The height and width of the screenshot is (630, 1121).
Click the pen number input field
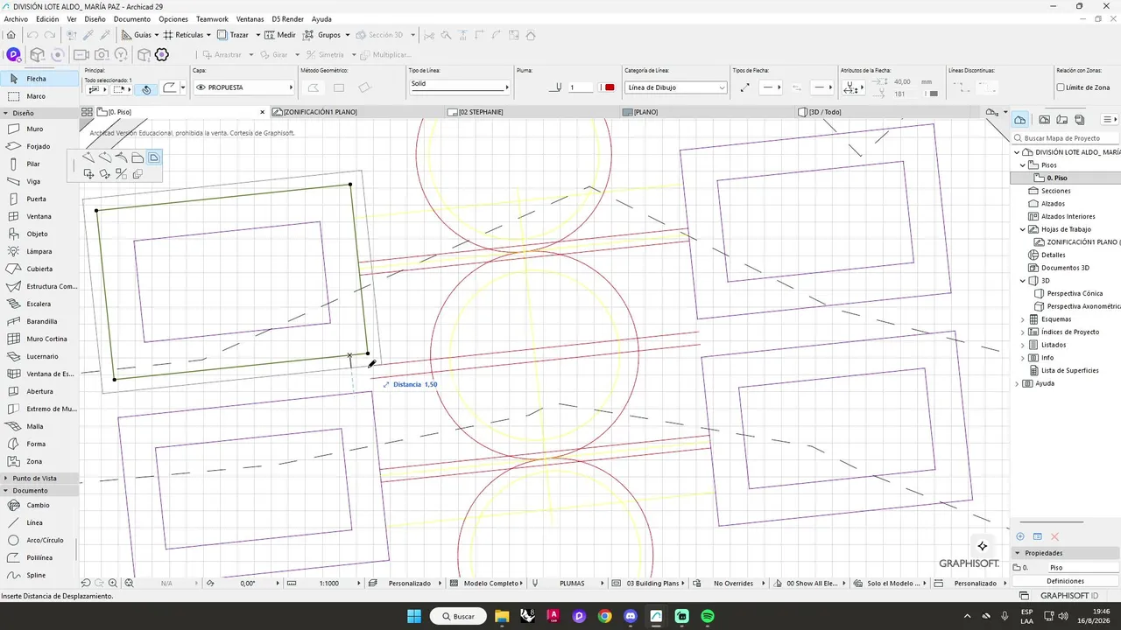tap(581, 87)
